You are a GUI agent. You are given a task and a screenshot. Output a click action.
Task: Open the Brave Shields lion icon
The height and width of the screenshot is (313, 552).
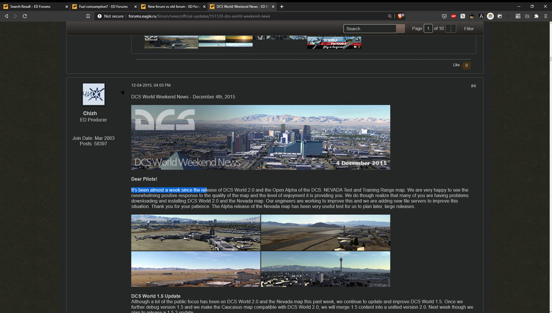(400, 16)
